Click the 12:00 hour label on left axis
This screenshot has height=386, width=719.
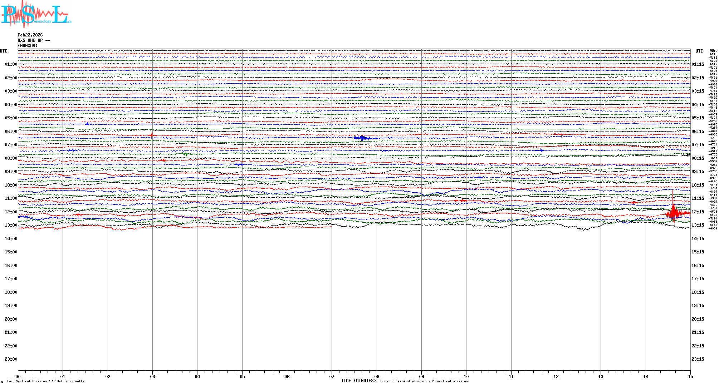point(11,212)
